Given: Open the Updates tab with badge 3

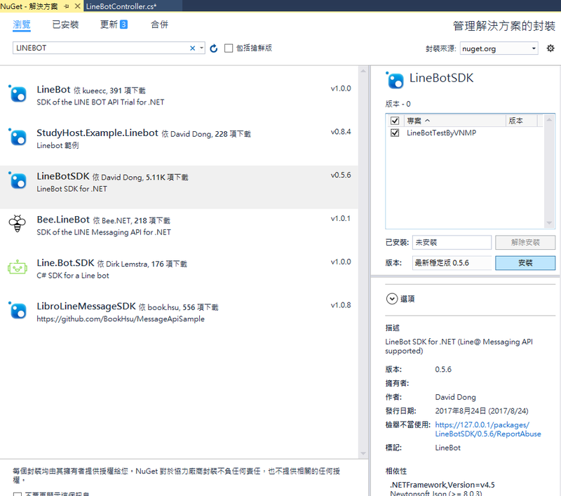Looking at the screenshot, I should click(114, 25).
